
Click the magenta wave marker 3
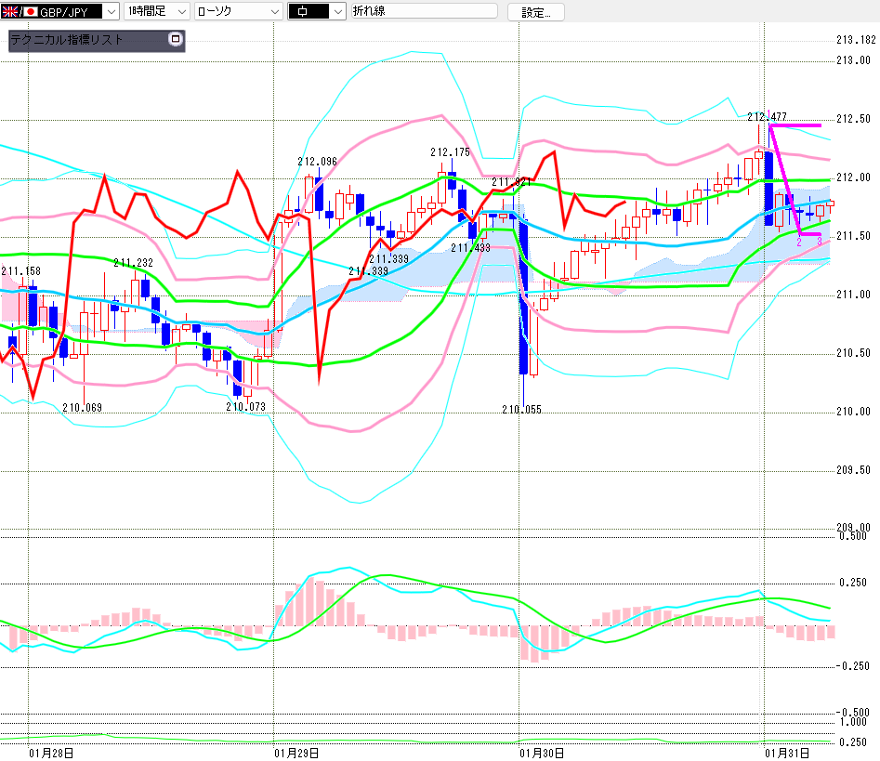click(819, 242)
